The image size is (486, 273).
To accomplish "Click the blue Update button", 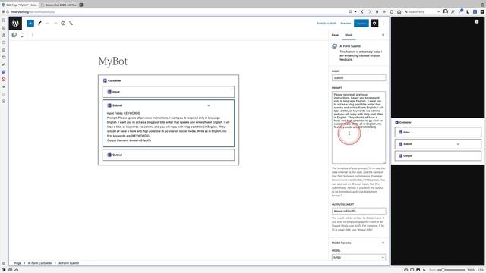I will 361,24.
